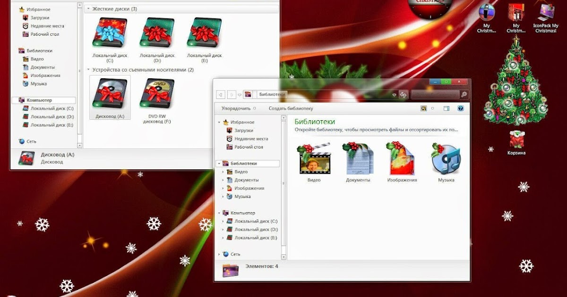Open recent pages dropdown next to Forward arrow
Screen dimensions: 567x297
[x=240, y=95]
